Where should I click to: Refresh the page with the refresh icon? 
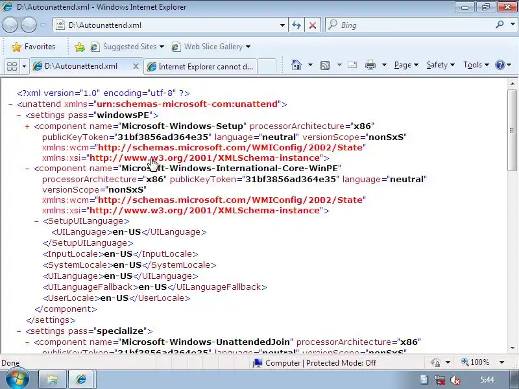point(296,25)
